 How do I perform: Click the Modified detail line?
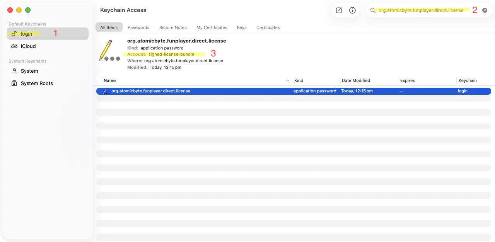click(154, 67)
